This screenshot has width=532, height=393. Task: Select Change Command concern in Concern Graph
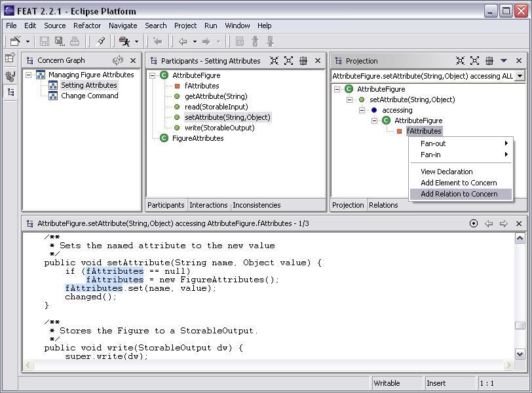click(90, 96)
